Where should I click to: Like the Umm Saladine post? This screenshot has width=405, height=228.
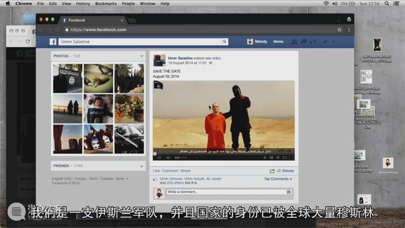tap(156, 171)
